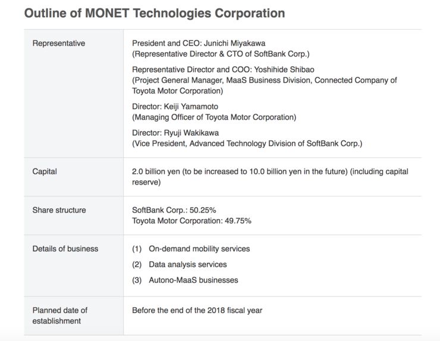Click the "Data analysis services" list item
Screen dimensions: 440x341
(x=187, y=264)
